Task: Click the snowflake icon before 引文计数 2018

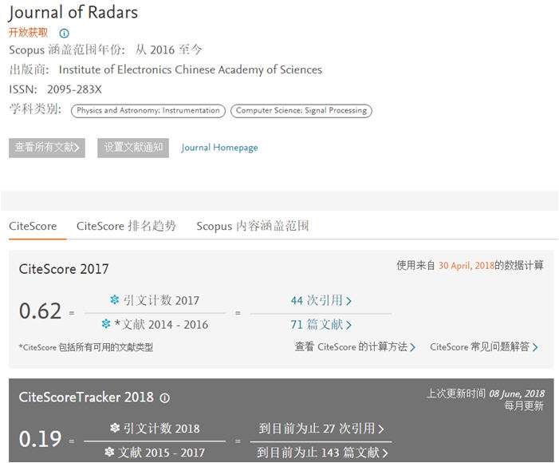Action: pyautogui.click(x=115, y=429)
